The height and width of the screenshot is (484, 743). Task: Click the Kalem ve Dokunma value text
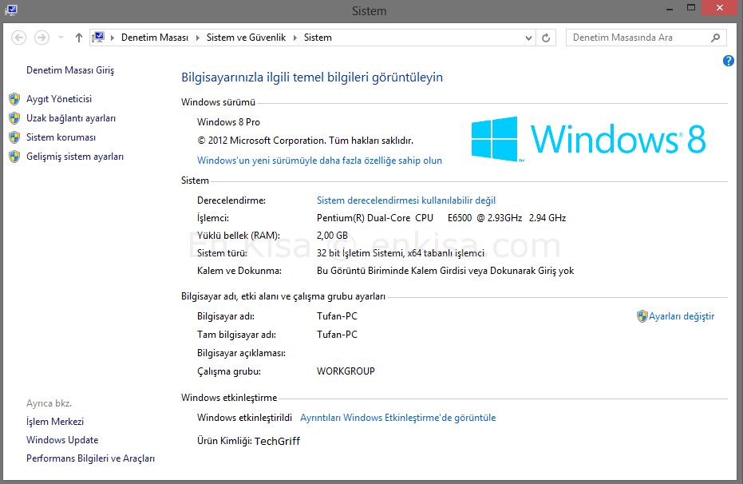point(445,271)
